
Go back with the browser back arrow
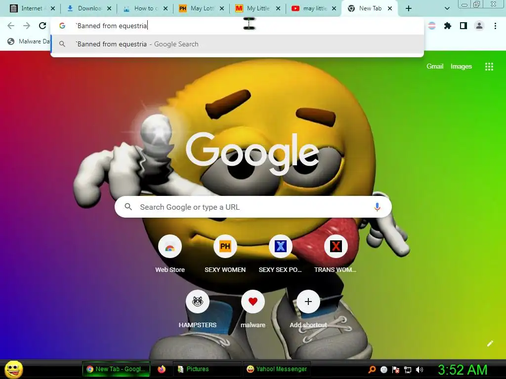[x=11, y=26]
